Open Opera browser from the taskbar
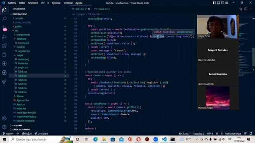This screenshot has width=255, height=143. click(139, 139)
